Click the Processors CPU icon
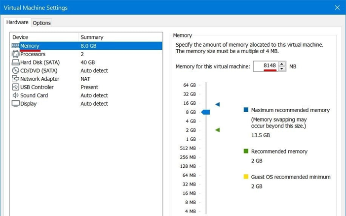This screenshot has width=346, height=216. pos(15,54)
